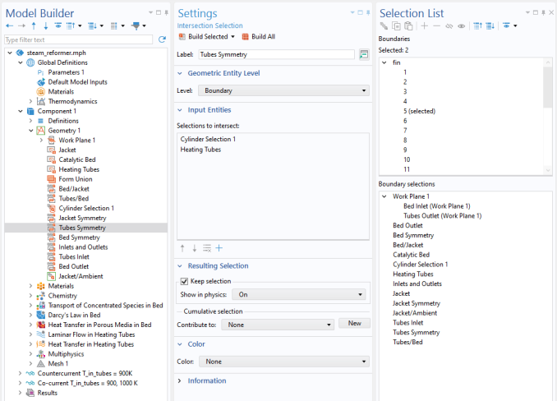Click the go-to-source icon beside Label field
This screenshot has width=557, height=401.
[363, 55]
